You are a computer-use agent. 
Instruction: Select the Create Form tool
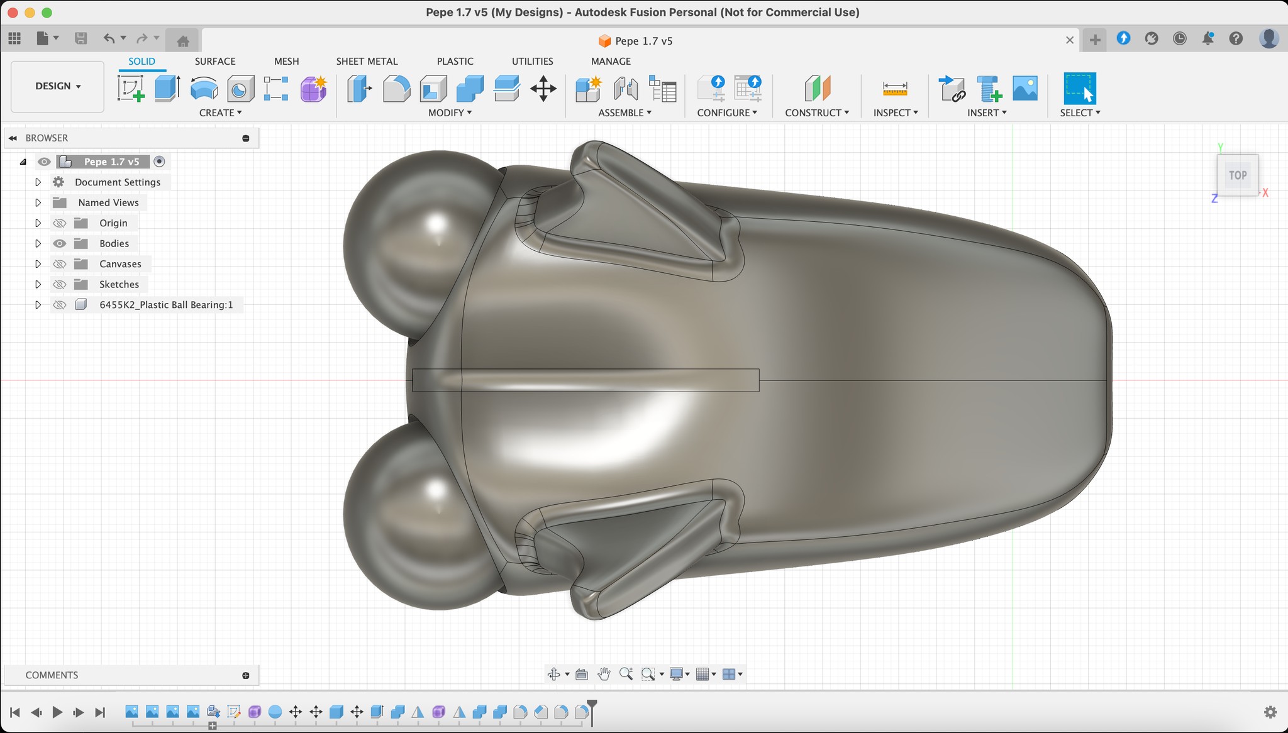pos(313,88)
